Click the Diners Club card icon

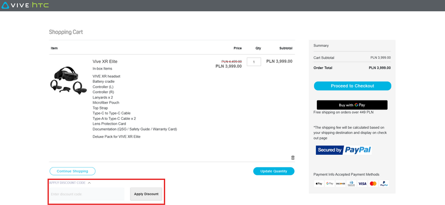(x=351, y=183)
